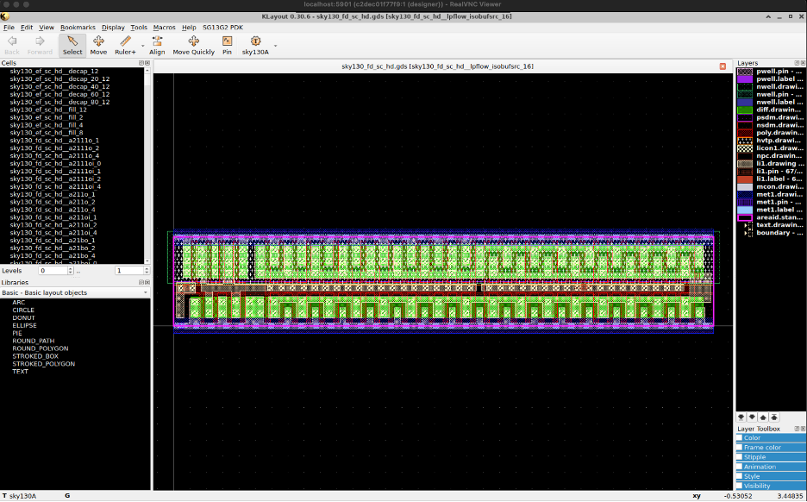Image resolution: width=807 pixels, height=502 pixels.
Task: Select the Move tool in toolbar
Action: pyautogui.click(x=98, y=45)
